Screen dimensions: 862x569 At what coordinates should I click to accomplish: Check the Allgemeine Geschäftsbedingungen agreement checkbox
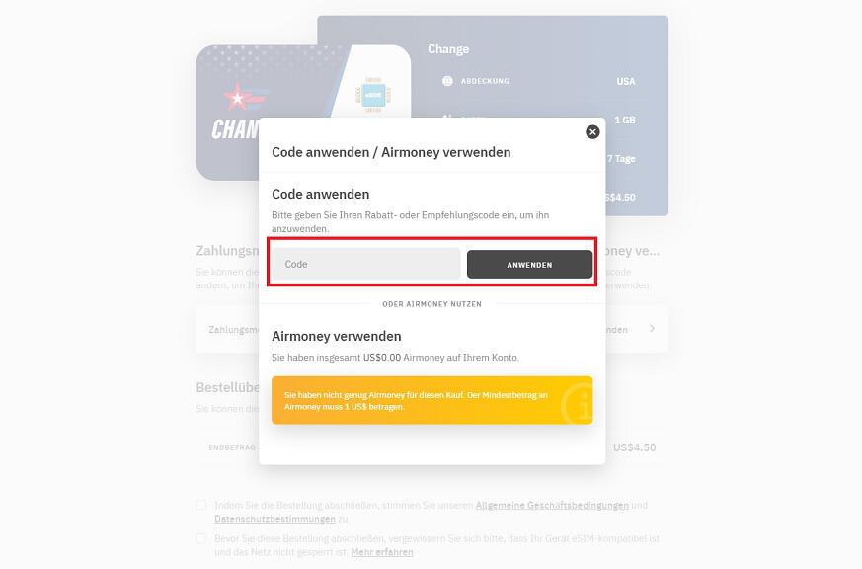[201, 505]
